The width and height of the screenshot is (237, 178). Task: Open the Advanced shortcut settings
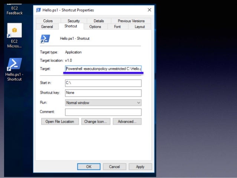pyautogui.click(x=127, y=122)
